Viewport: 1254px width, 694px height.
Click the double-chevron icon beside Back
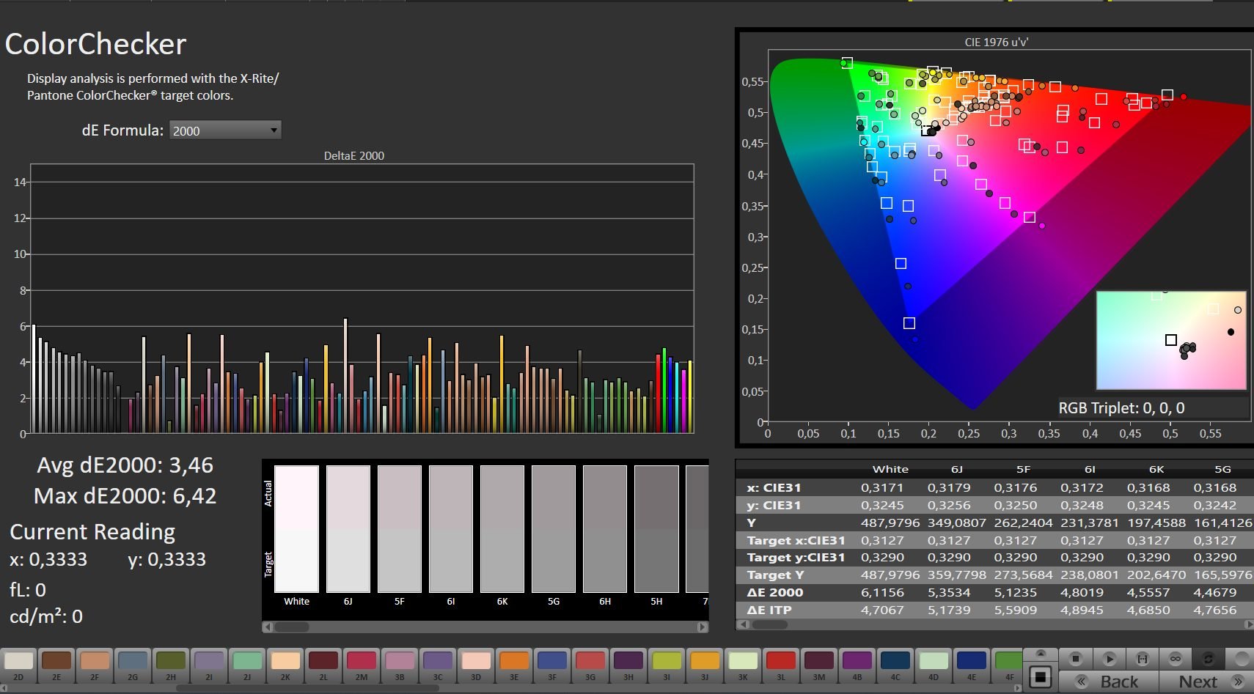tap(1081, 682)
